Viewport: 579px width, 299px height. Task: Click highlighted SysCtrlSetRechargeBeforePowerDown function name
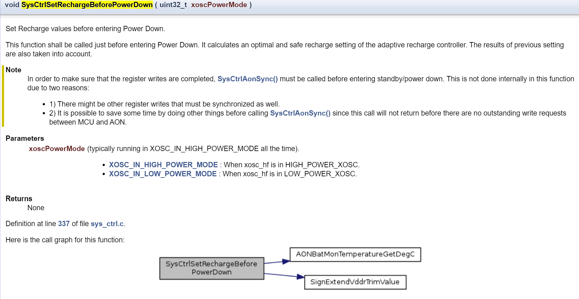point(87,5)
